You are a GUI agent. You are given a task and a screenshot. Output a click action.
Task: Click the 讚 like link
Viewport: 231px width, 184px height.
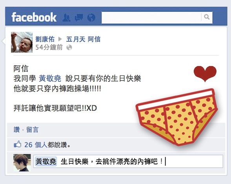coord(16,130)
